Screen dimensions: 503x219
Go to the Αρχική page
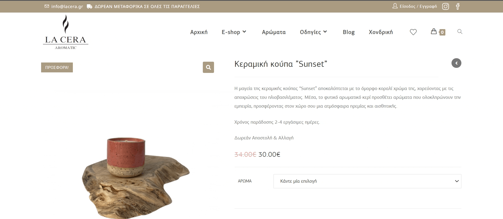(x=199, y=32)
